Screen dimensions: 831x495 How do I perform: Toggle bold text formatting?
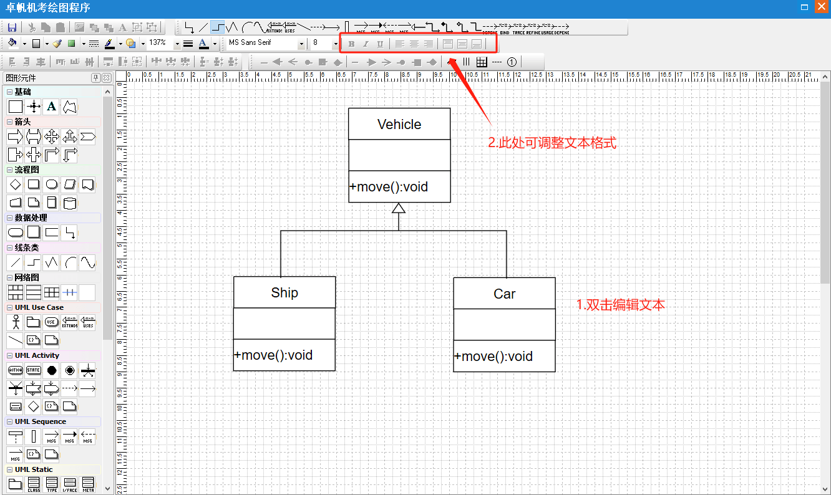351,44
